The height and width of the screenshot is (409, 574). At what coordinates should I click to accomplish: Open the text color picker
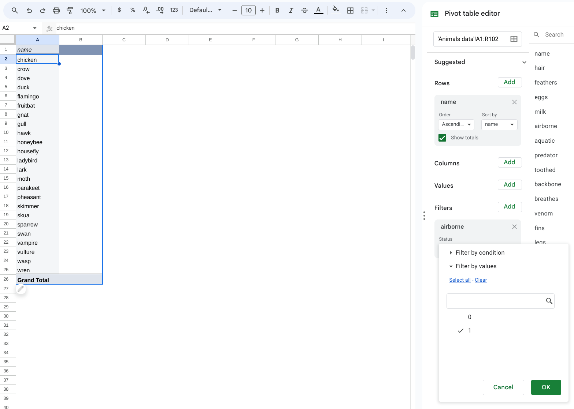pyautogui.click(x=318, y=11)
